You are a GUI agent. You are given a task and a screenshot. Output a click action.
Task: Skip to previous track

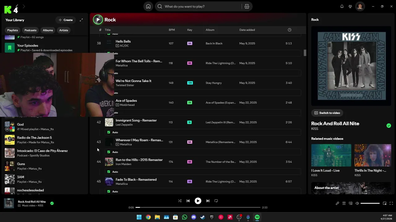coord(188,201)
